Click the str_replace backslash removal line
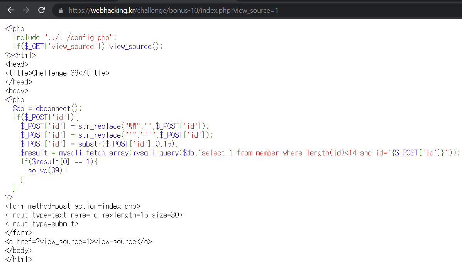Screen dimensions: 462x273 [115, 126]
